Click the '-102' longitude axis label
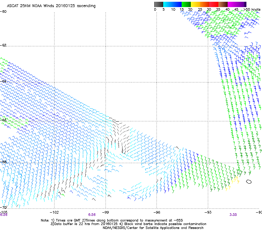262x230 pixels. (54, 212)
